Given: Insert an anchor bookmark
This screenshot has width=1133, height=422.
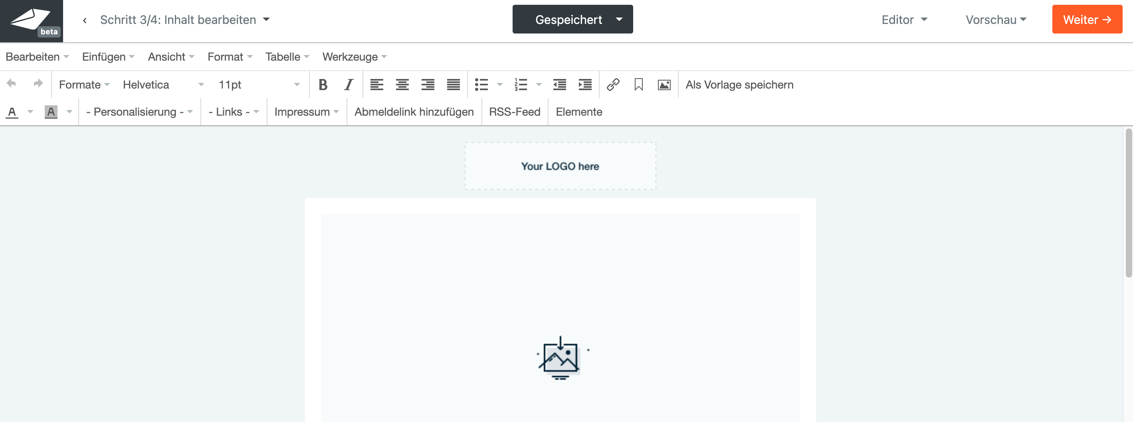Looking at the screenshot, I should (x=639, y=85).
